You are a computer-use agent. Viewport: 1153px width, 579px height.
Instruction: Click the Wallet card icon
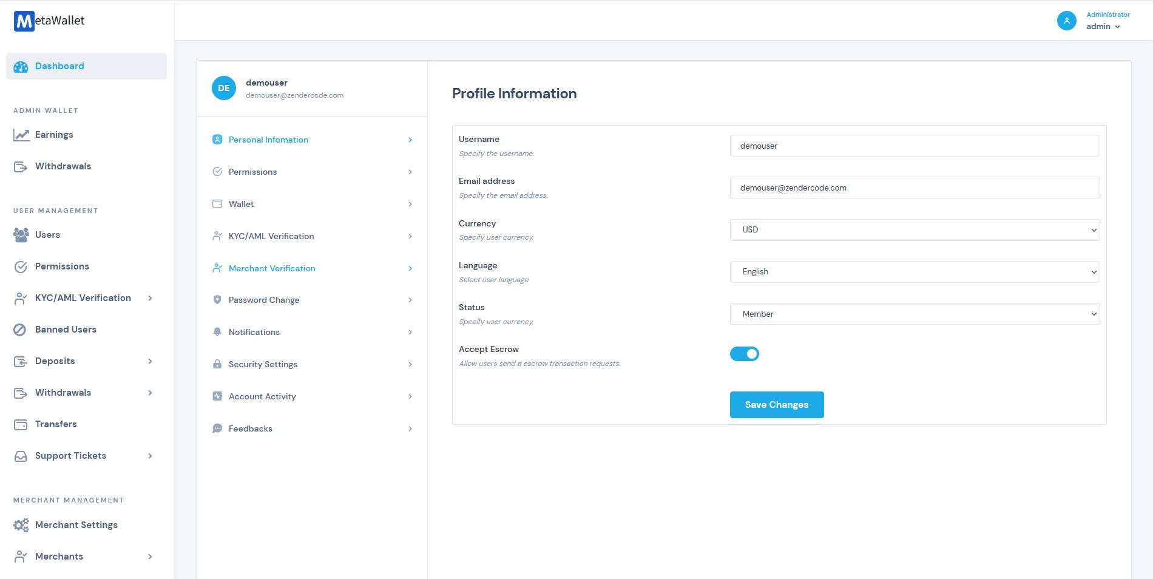(x=217, y=204)
